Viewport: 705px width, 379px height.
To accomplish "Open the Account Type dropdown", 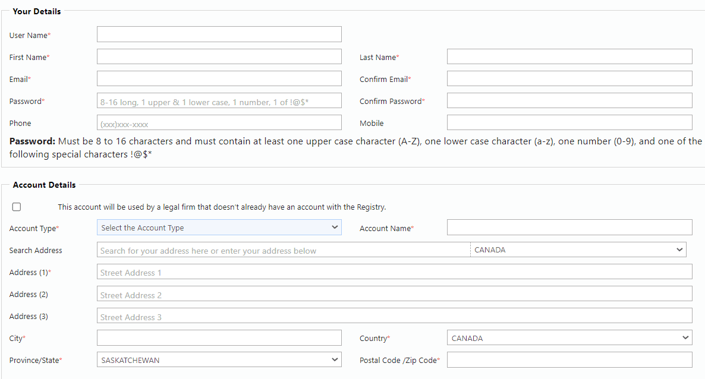I will coord(219,228).
